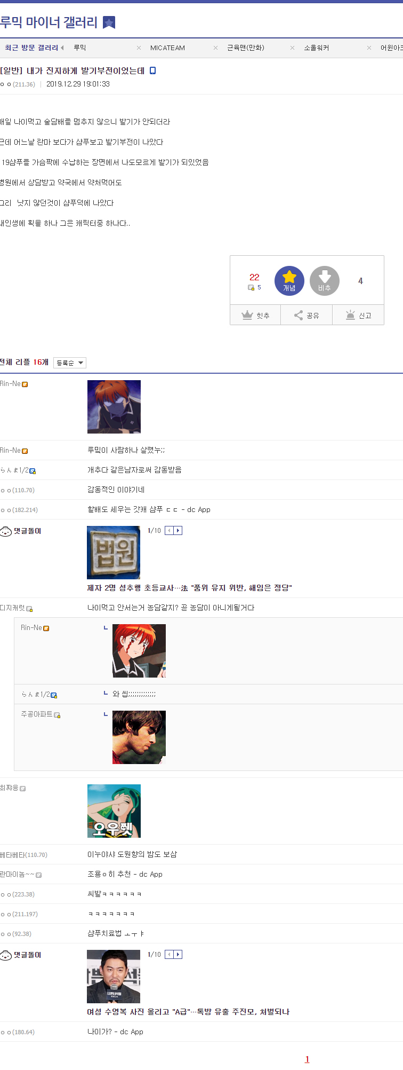Open 제자 2명 성추행 초등교사 news link
The height and width of the screenshot is (1070, 403).
tap(189, 588)
